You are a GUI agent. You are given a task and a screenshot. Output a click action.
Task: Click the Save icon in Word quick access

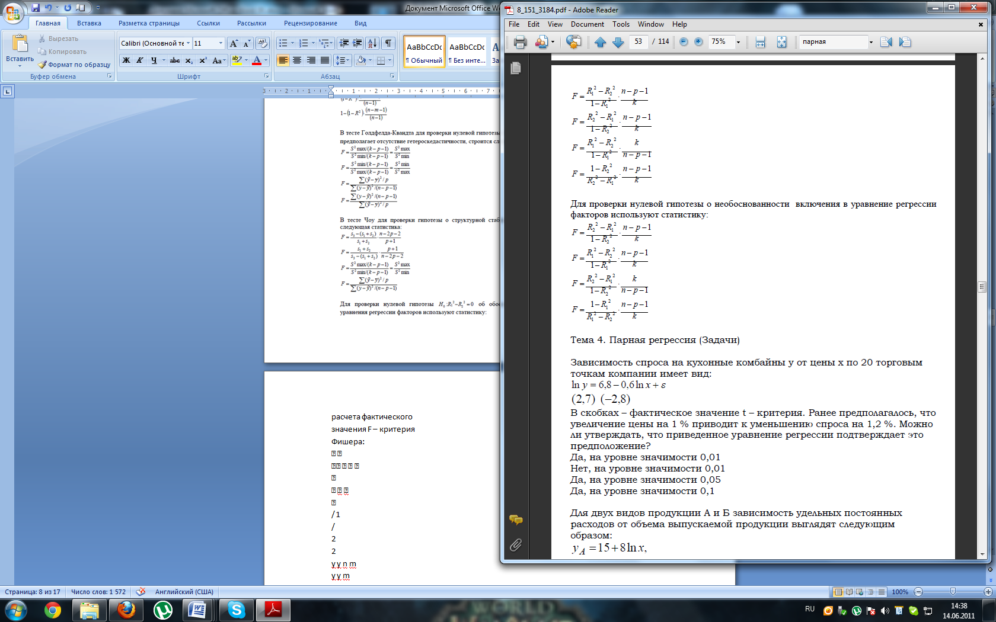[36, 8]
